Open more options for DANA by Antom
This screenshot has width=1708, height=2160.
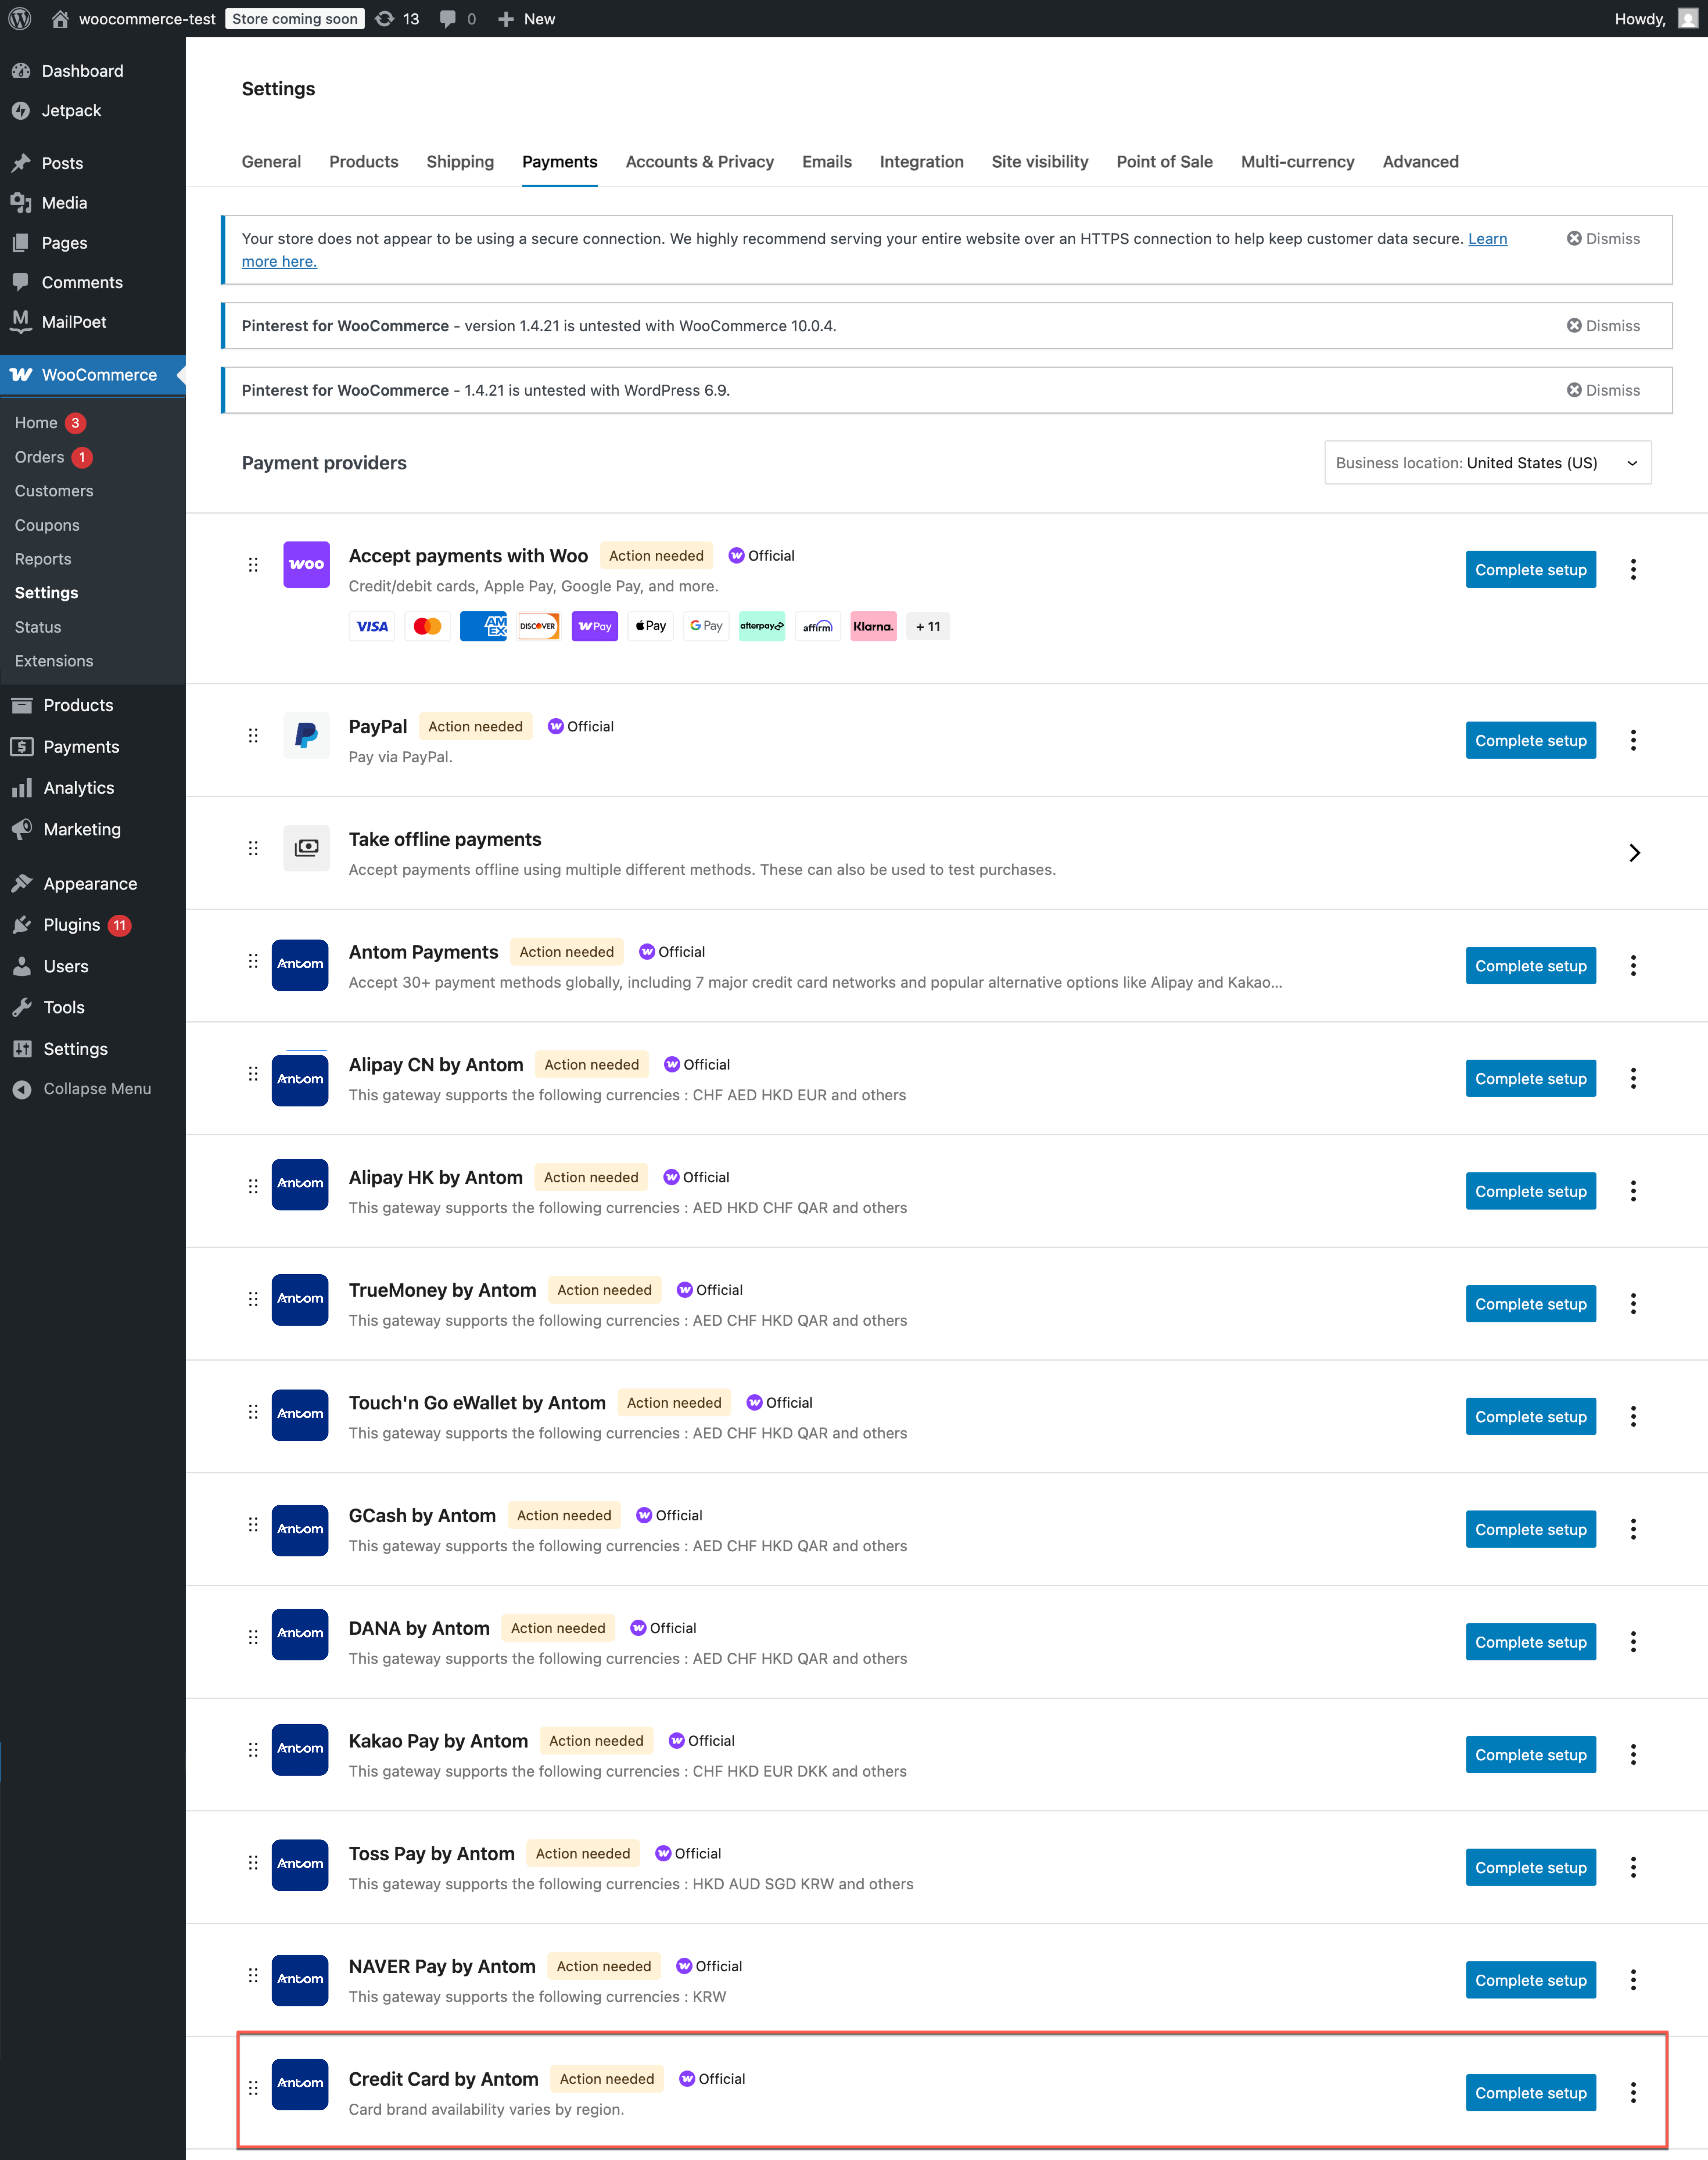(x=1633, y=1642)
